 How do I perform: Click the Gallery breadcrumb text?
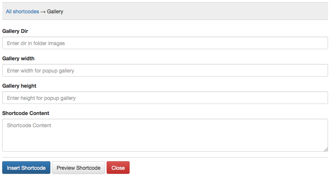(55, 11)
